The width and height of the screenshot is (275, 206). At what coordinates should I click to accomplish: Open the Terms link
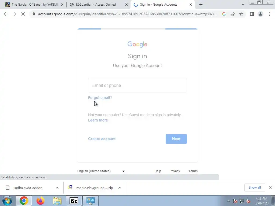193,171
